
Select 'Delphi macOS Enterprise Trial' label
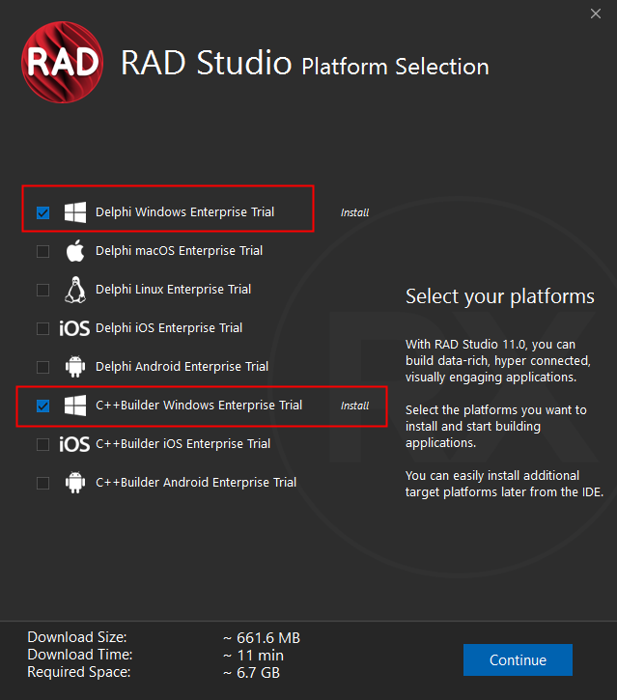179,251
